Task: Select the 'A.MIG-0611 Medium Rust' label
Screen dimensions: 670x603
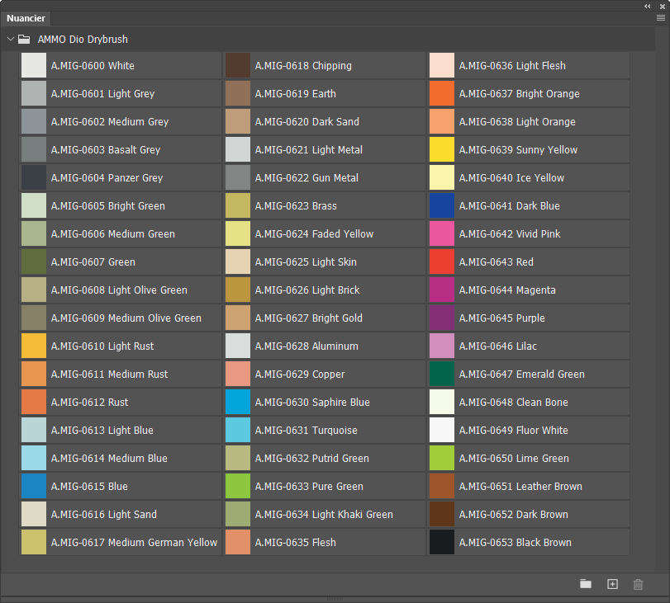Action: point(109,375)
